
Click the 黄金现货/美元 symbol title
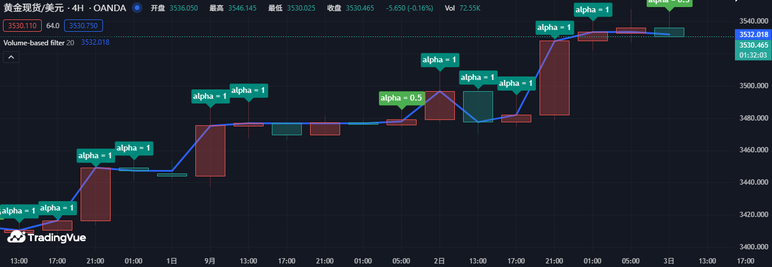pyautogui.click(x=35, y=8)
